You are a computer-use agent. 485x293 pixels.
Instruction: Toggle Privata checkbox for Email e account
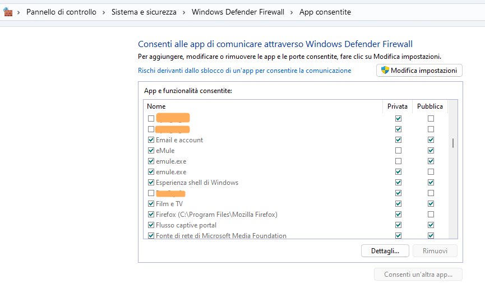(x=399, y=139)
